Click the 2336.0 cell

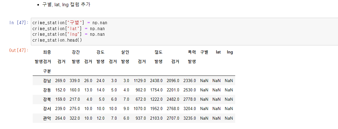point(190,81)
